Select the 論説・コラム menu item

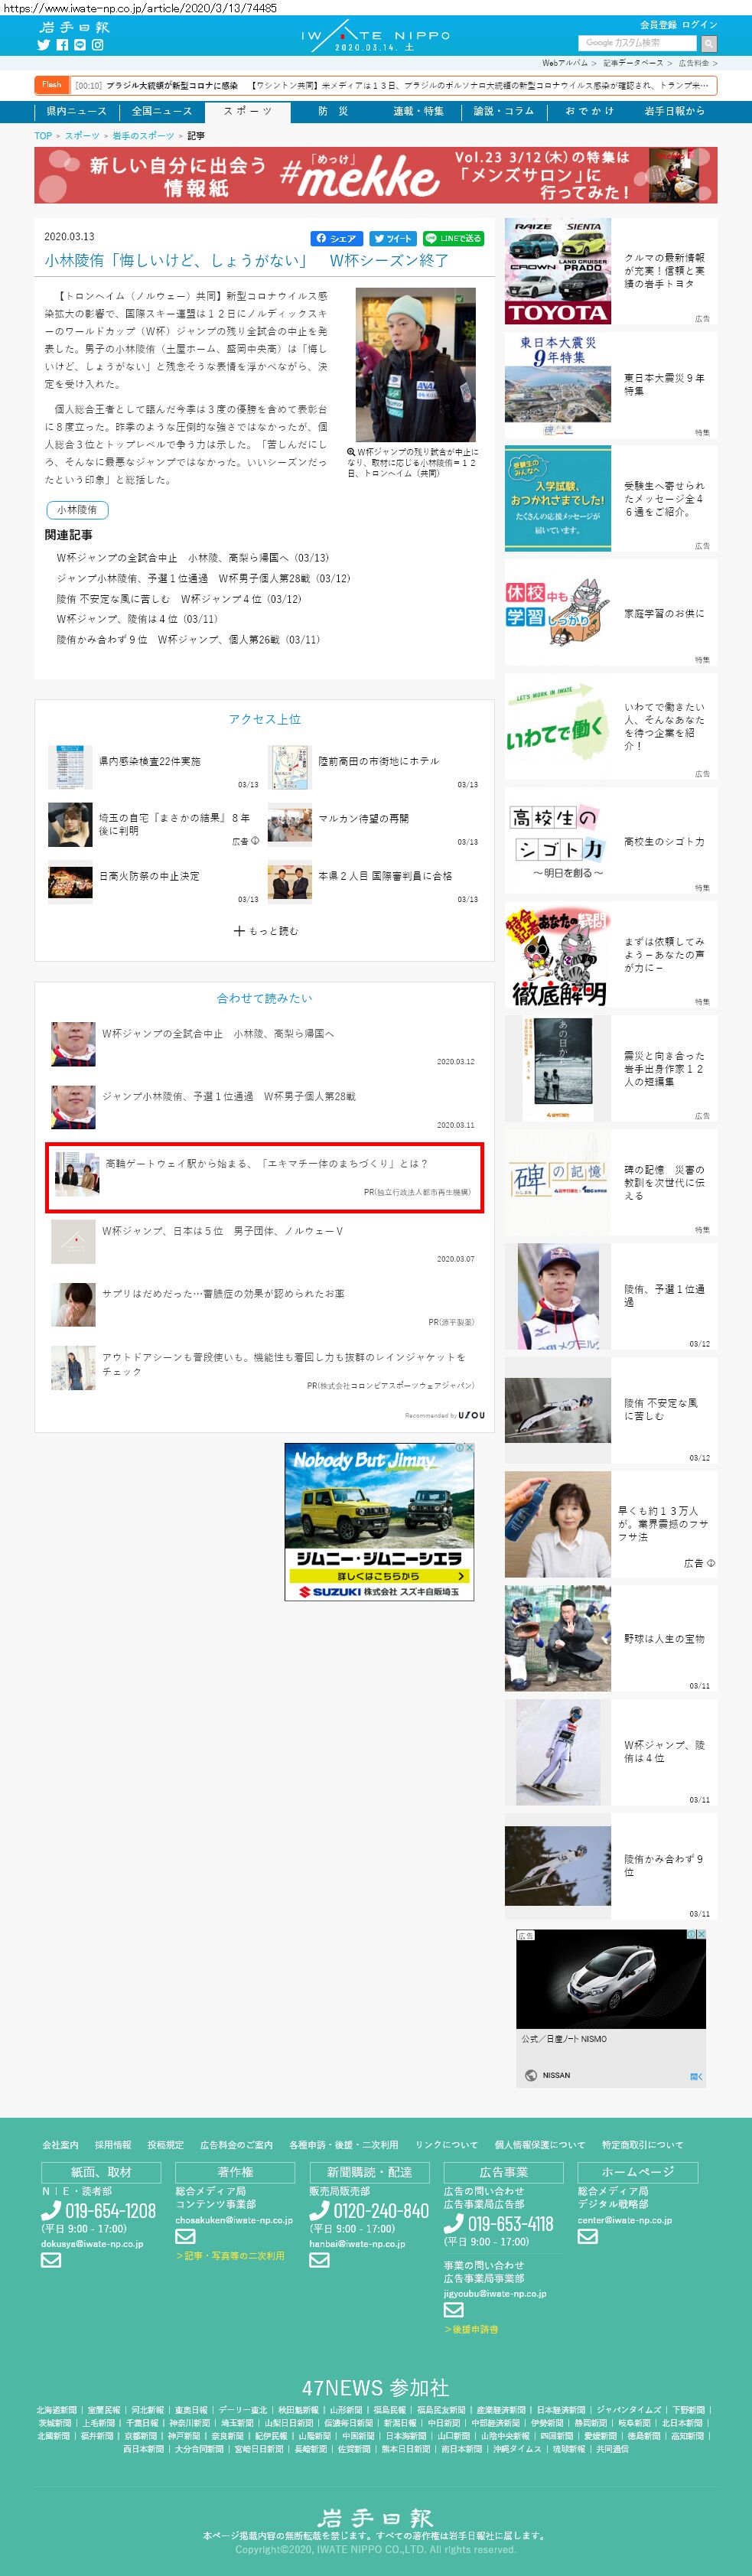tap(503, 111)
